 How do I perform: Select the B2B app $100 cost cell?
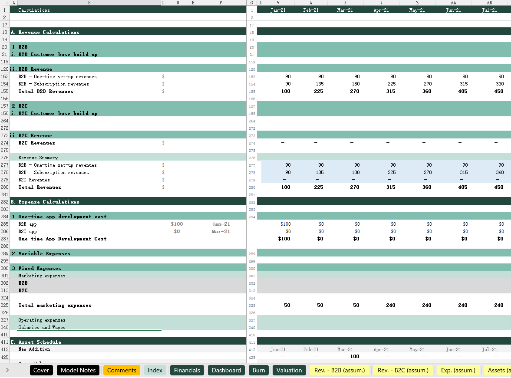click(x=177, y=224)
